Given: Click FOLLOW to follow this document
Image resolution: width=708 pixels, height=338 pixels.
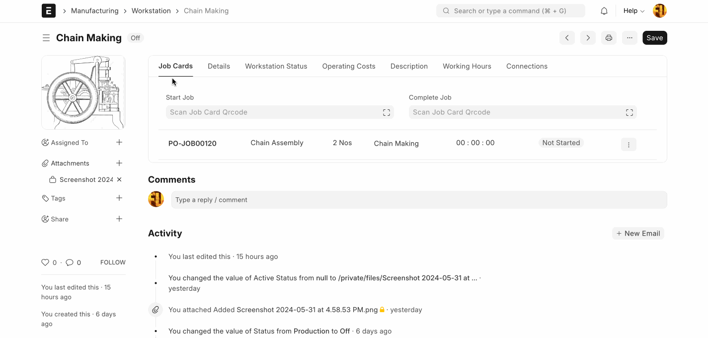Looking at the screenshot, I should coord(113,262).
